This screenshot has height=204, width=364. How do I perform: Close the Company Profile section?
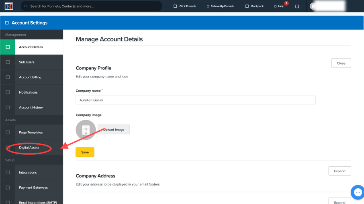pos(341,63)
